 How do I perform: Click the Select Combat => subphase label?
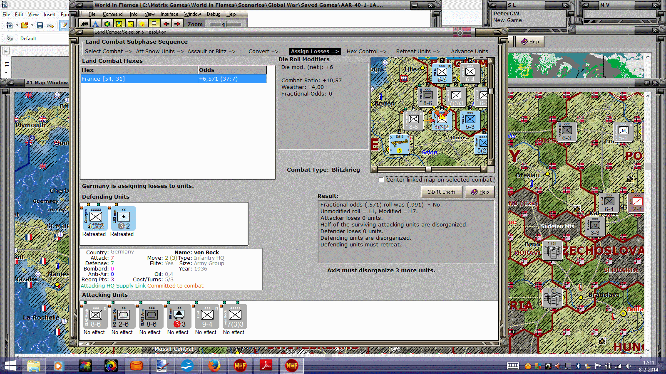click(108, 52)
